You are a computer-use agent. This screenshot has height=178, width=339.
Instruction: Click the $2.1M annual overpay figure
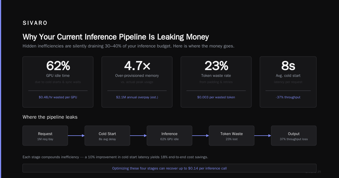point(137,97)
